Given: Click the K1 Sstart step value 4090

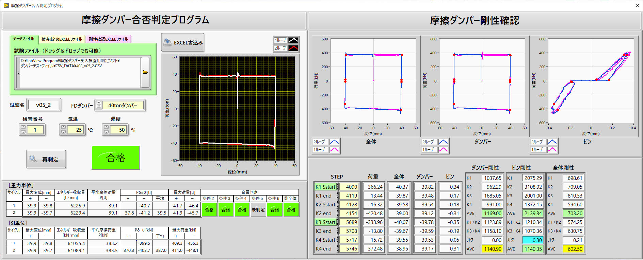Looking at the screenshot, I should (x=350, y=187).
